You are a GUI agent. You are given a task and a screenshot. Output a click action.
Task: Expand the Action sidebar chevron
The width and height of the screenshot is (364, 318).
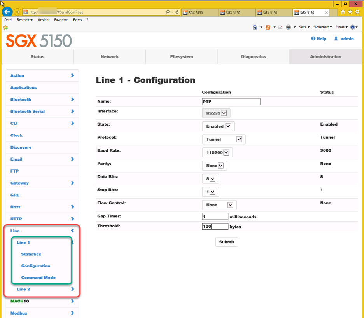click(72, 75)
